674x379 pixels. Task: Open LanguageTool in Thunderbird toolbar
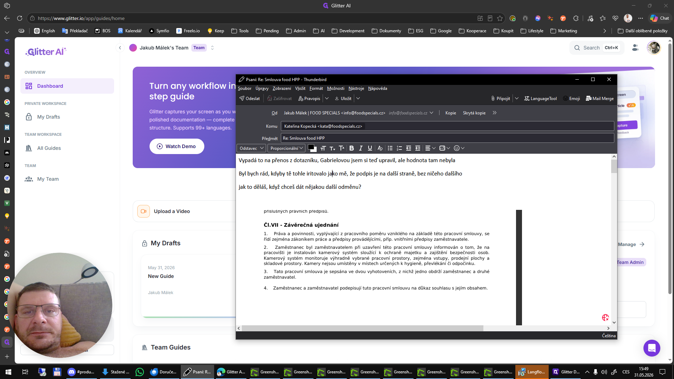pyautogui.click(x=541, y=99)
